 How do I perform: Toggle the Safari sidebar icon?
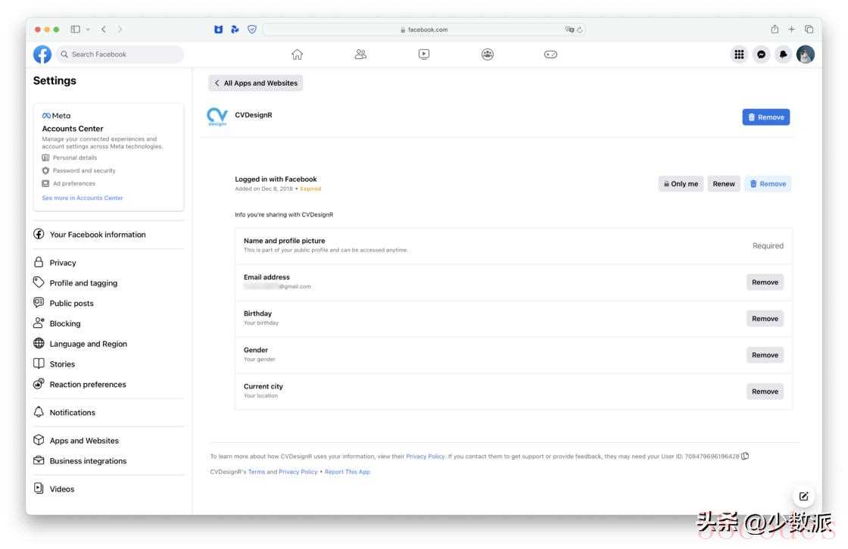[x=76, y=30]
